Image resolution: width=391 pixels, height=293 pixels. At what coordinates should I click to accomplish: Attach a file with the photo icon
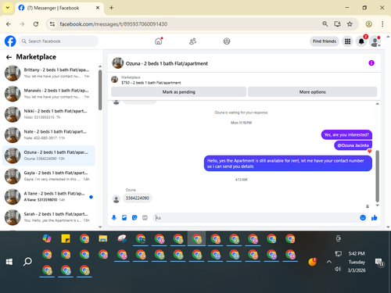click(124, 218)
